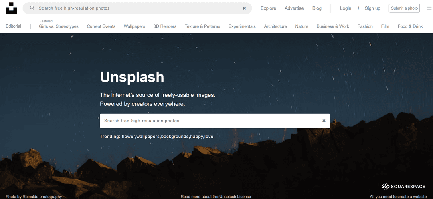Open the Food & Drink topic
The image size is (433, 199).
[x=410, y=26]
